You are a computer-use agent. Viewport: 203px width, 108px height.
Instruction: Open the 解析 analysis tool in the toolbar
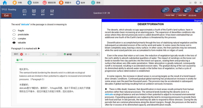(52, 12)
